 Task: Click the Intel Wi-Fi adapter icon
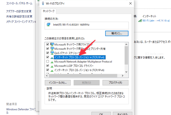(48, 25)
